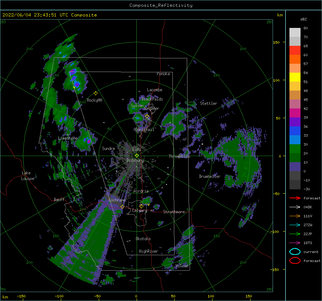Click the Vulcan town label
322x301 pixels.
tap(182, 266)
